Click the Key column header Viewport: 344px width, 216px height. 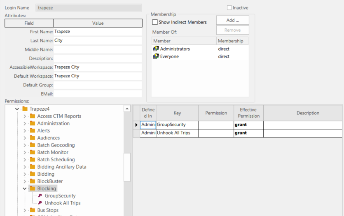click(177, 113)
